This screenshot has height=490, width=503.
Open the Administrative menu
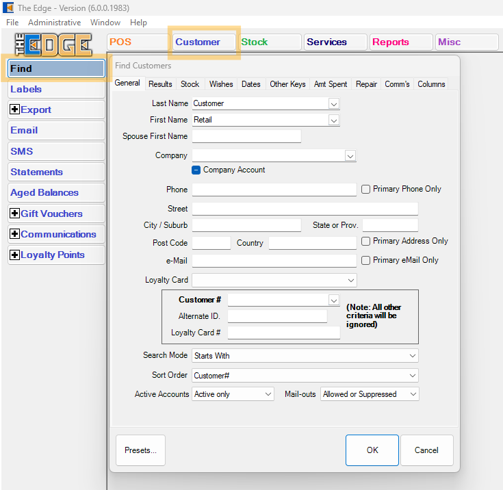pos(55,23)
